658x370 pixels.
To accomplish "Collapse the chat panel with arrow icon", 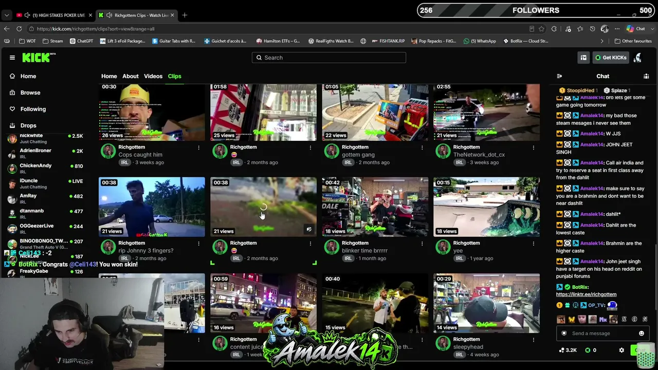I will pyautogui.click(x=559, y=76).
